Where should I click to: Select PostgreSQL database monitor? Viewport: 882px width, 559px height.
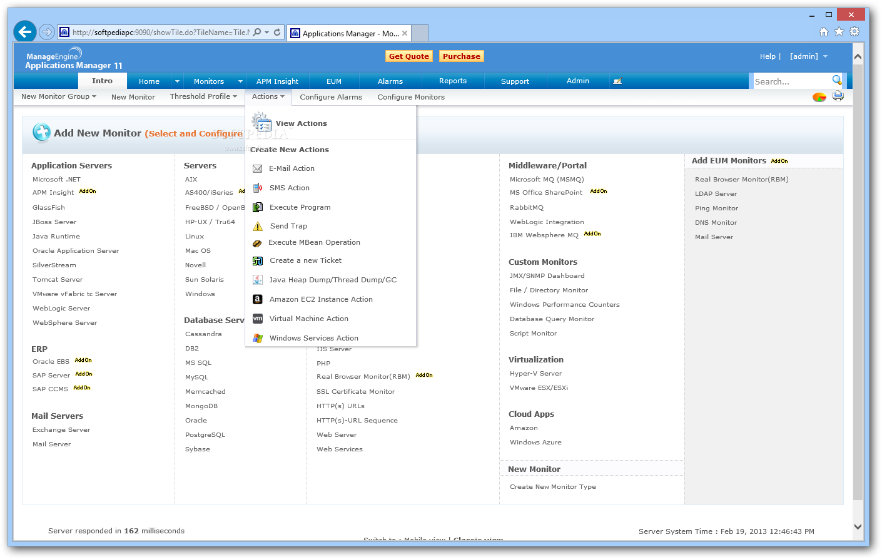[x=205, y=435]
